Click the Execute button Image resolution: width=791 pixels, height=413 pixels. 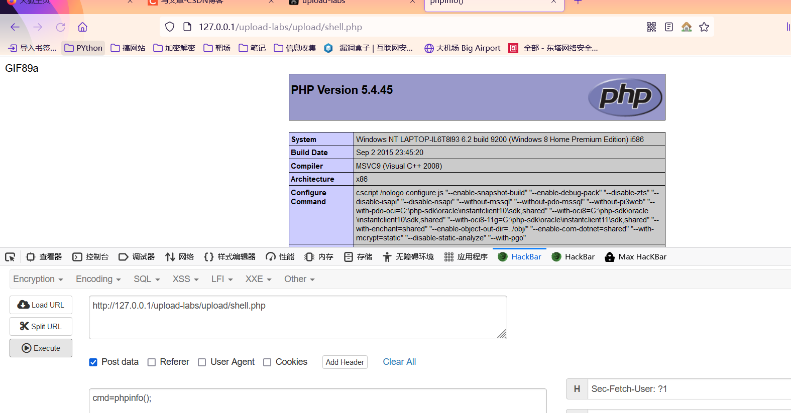click(x=41, y=348)
